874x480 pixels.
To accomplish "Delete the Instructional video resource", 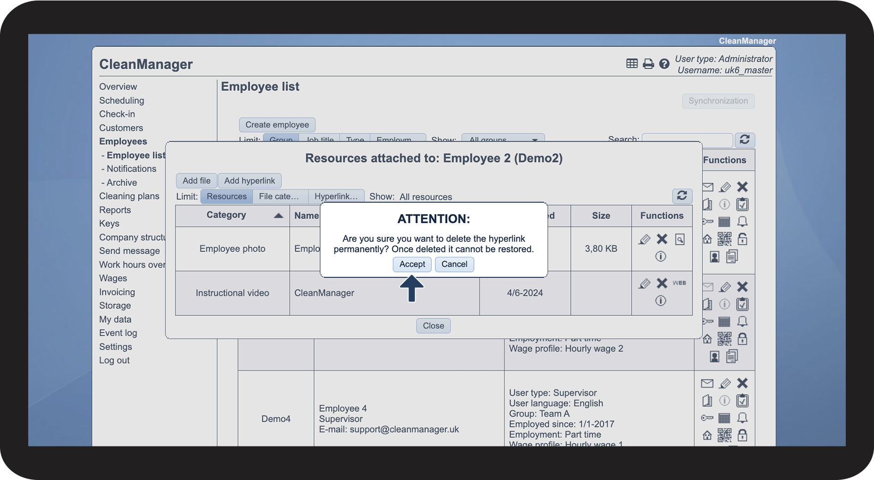I will tap(662, 283).
